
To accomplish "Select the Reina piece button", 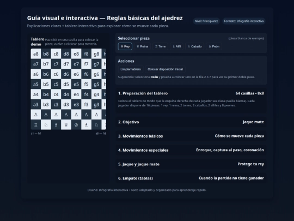I will tap(142, 46).
